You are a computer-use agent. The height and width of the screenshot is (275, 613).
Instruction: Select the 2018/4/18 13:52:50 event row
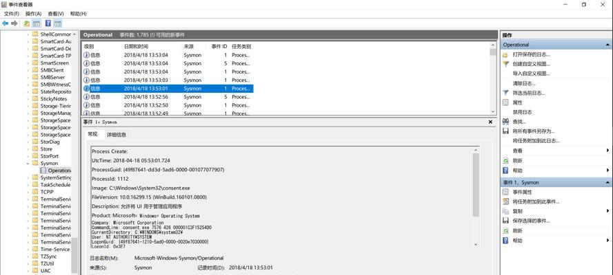point(168,106)
